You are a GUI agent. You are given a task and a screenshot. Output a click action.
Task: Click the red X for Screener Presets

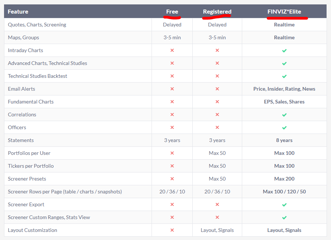172,179
